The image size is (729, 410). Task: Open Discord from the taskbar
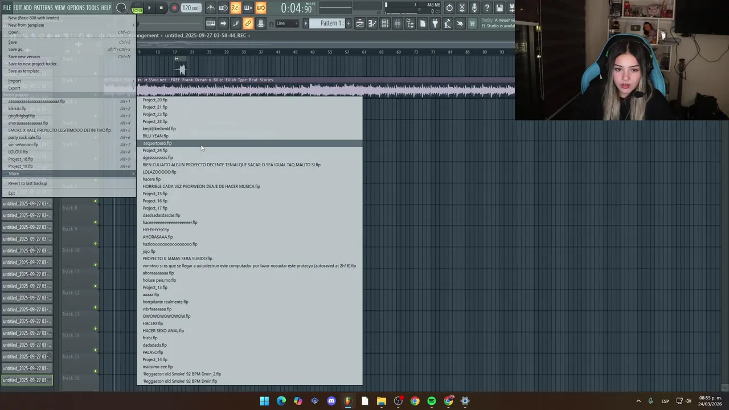[x=331, y=401]
